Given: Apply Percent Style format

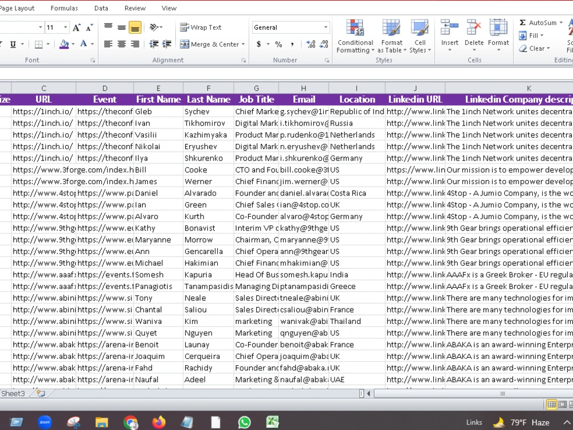Looking at the screenshot, I should [x=278, y=44].
